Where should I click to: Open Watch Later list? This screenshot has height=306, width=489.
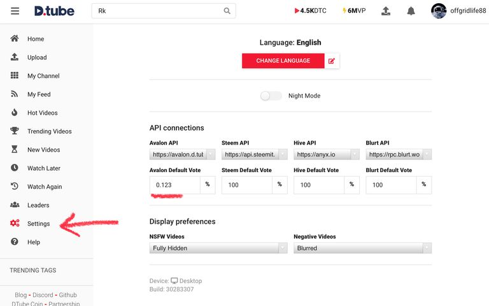click(x=44, y=168)
